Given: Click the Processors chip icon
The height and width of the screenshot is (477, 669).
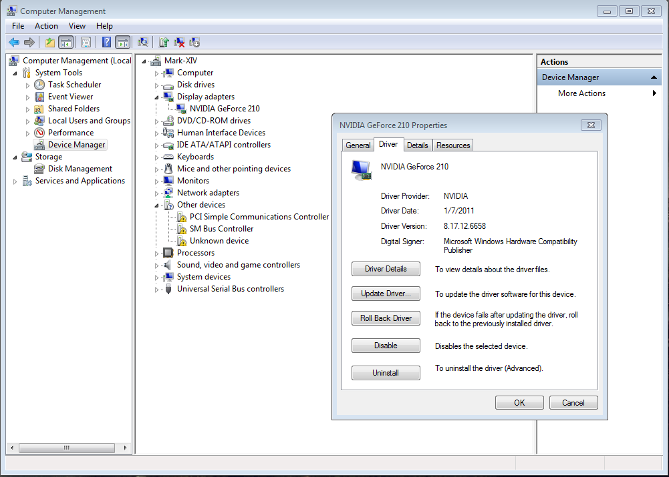Looking at the screenshot, I should point(168,253).
